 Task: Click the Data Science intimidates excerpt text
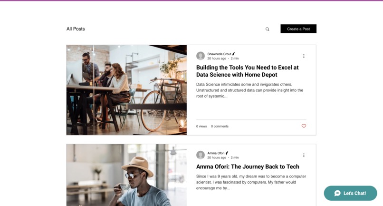249,90
